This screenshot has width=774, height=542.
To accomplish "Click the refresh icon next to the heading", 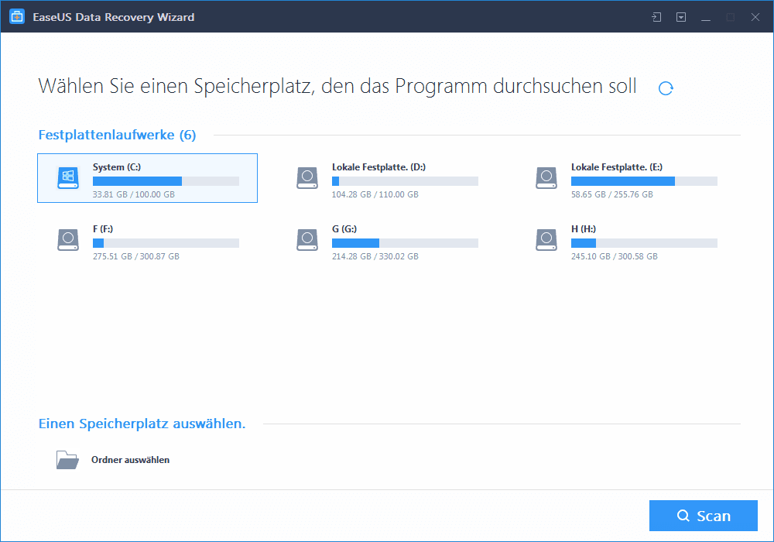I will 666,88.
